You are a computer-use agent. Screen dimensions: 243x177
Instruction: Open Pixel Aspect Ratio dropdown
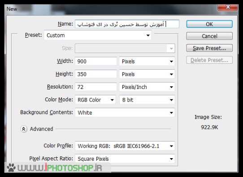pos(125,159)
